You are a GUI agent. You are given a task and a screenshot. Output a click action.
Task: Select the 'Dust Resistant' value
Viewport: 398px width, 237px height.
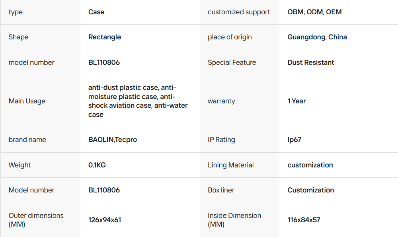coord(311,62)
